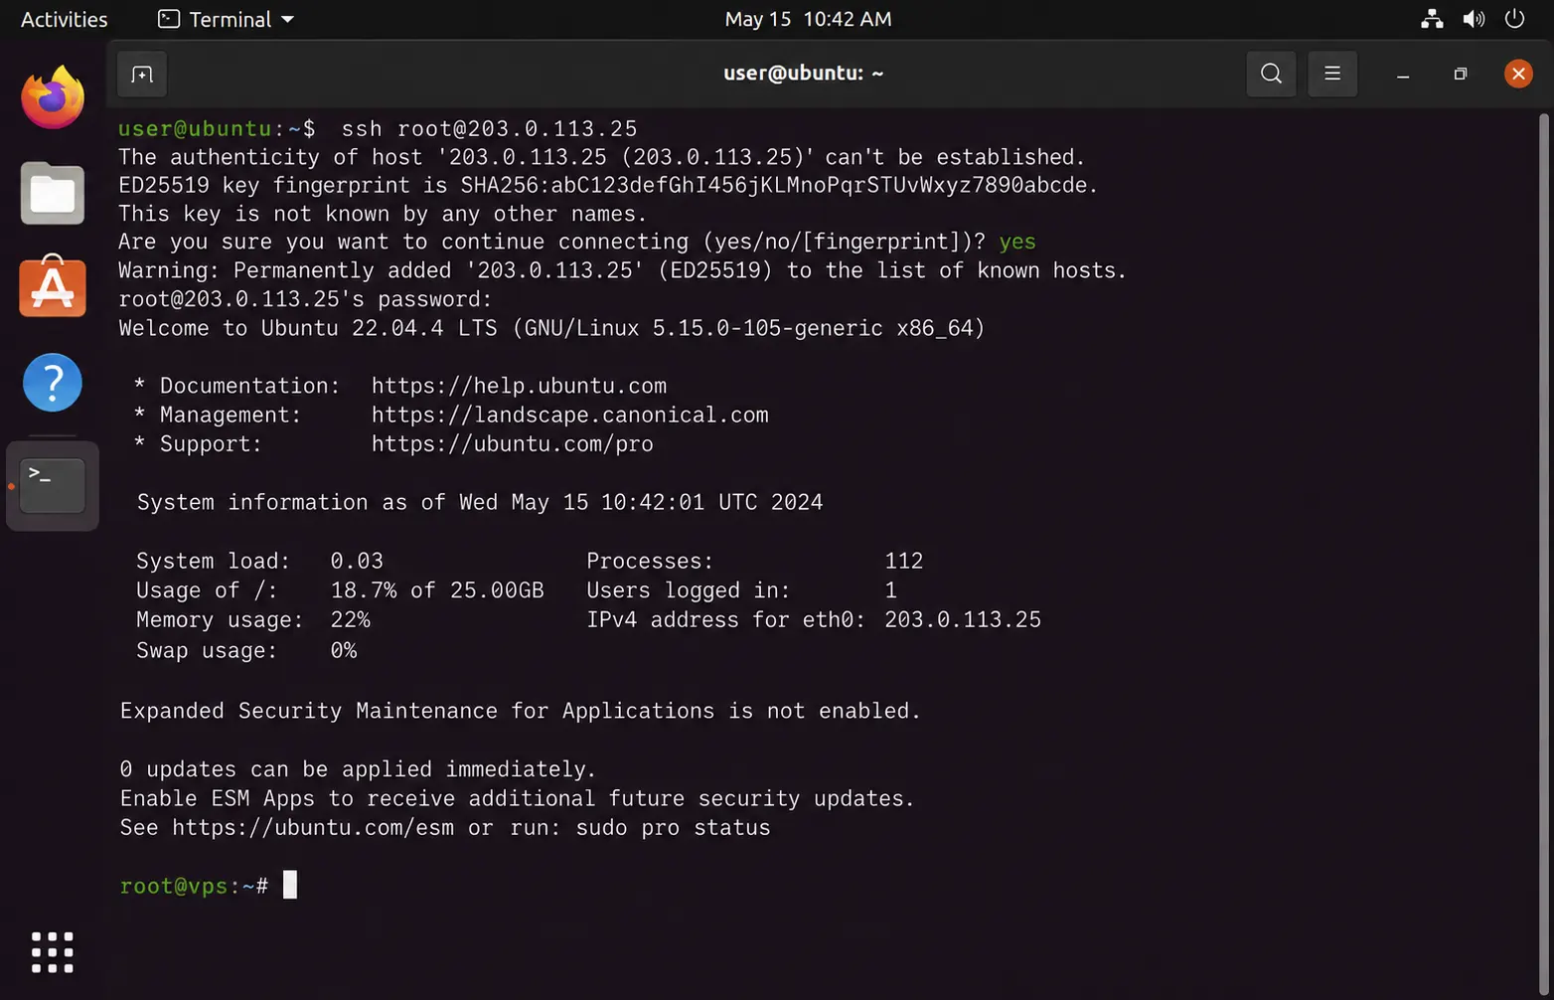Click the '0 updates can be applied' line
This screenshot has height=1000, width=1554.
tap(358, 770)
